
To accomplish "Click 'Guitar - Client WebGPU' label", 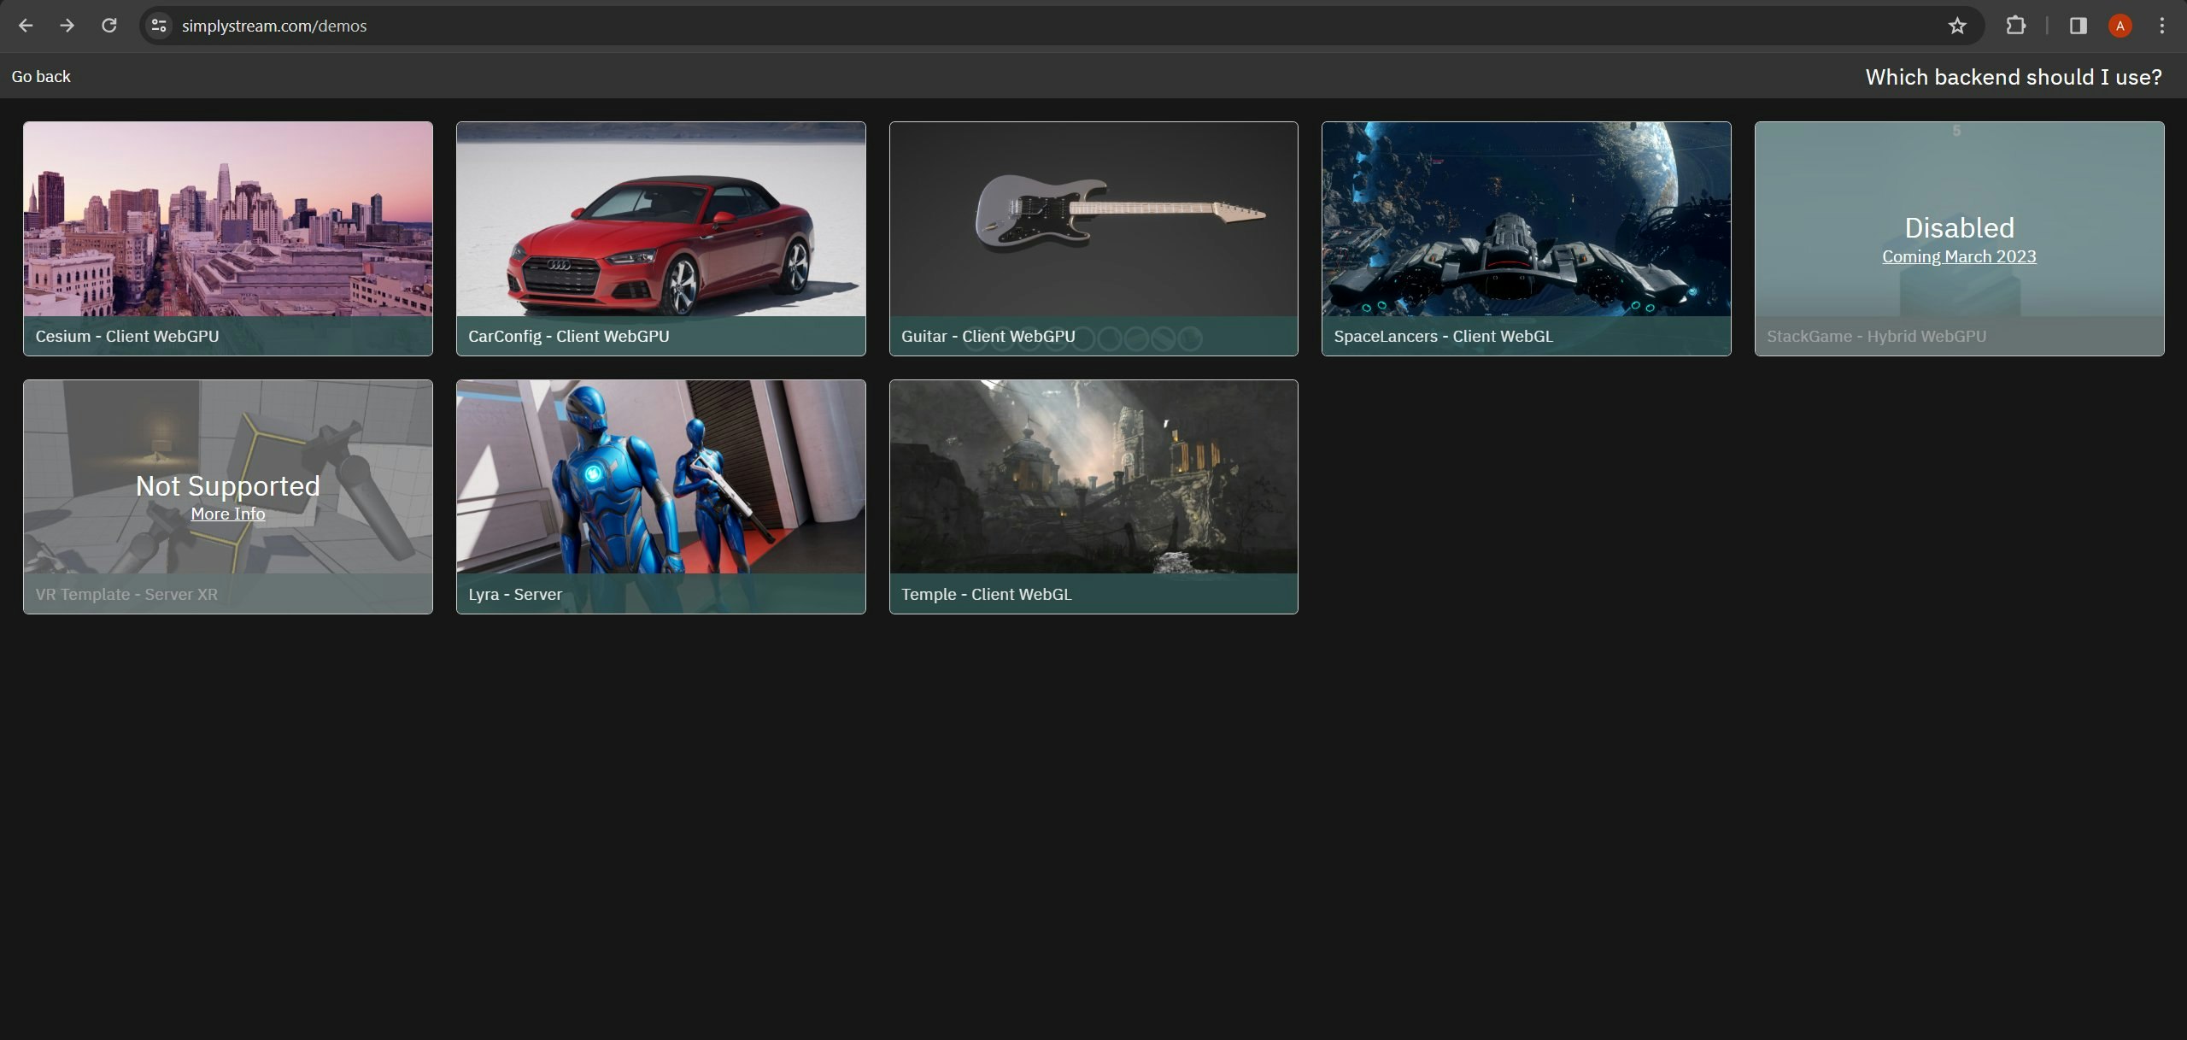I will point(988,336).
